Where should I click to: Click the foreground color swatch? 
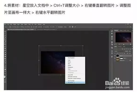pyautogui.click(x=5, y=77)
